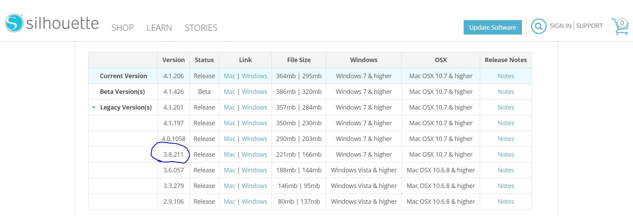The image size is (633, 216).
Task: Select version number 4.1.197 cell
Action: tap(173, 123)
